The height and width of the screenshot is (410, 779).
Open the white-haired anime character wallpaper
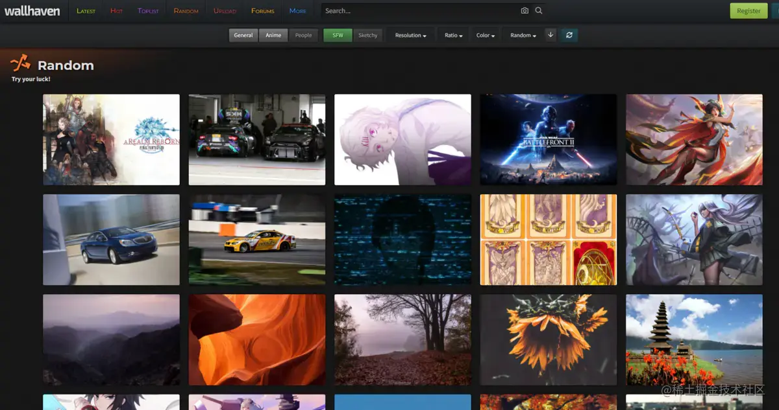pyautogui.click(x=402, y=140)
